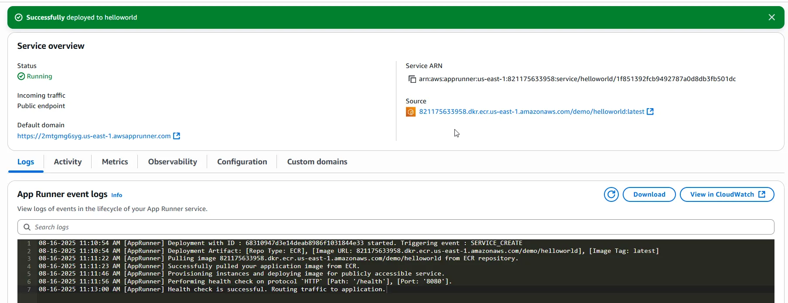Image resolution: width=788 pixels, height=303 pixels.
Task: Download the event logs
Action: coord(649,194)
